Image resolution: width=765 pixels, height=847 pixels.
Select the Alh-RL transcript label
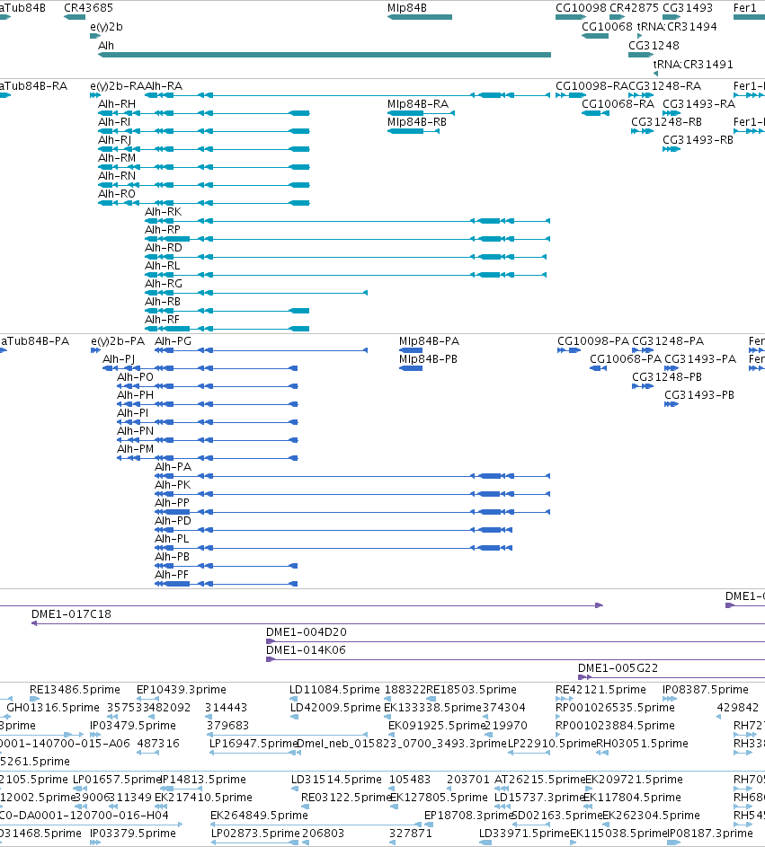point(163,265)
